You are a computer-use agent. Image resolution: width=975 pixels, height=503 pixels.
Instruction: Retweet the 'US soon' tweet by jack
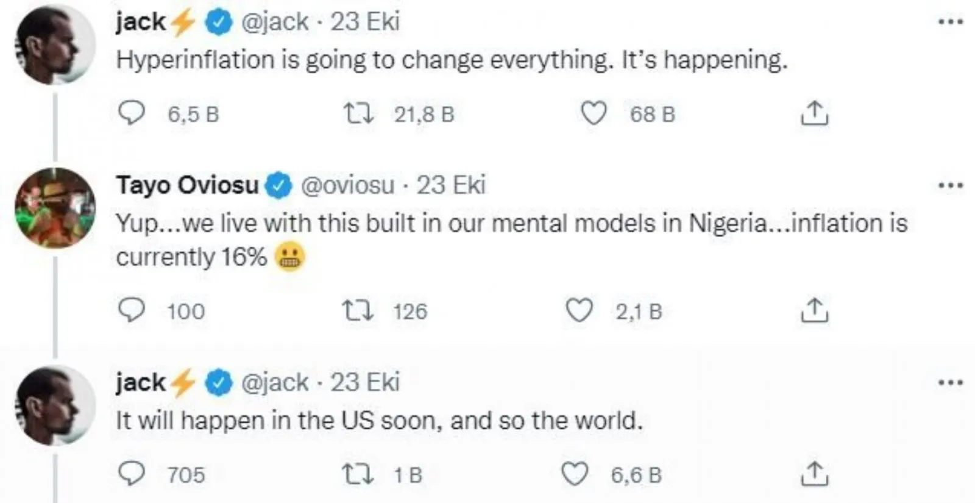point(359,474)
